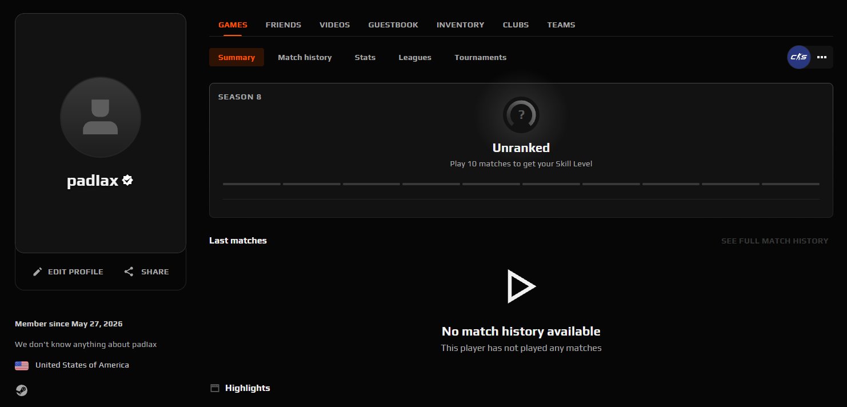Click the Last matches heading
Viewport: 847px width, 407px height.
coord(238,241)
